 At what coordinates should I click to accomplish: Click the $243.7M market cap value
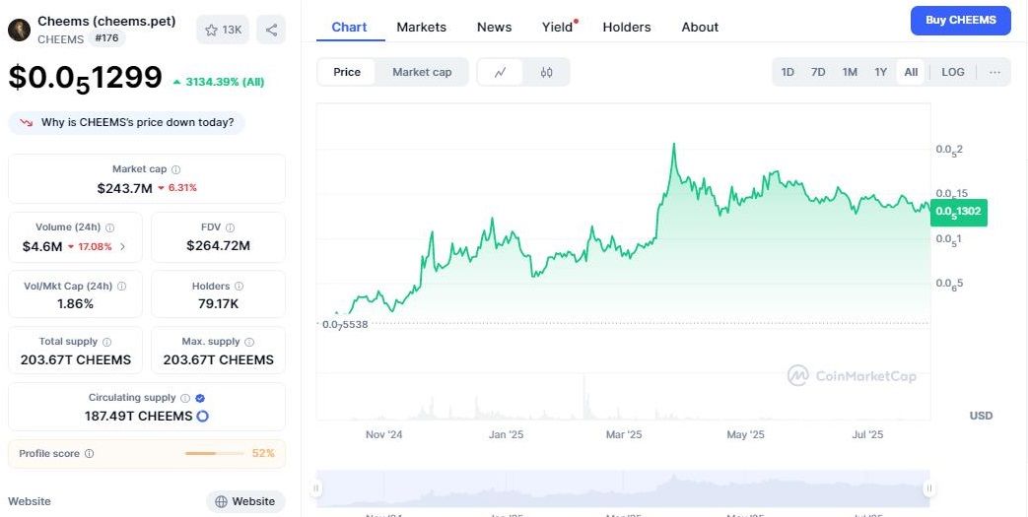coord(124,189)
